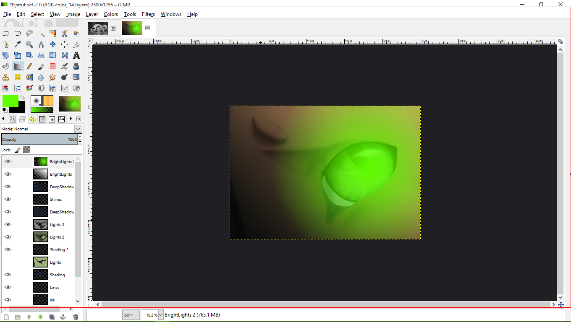This screenshot has width=571, height=322.
Task: Switch to the Undo History tab
Action: click(32, 119)
